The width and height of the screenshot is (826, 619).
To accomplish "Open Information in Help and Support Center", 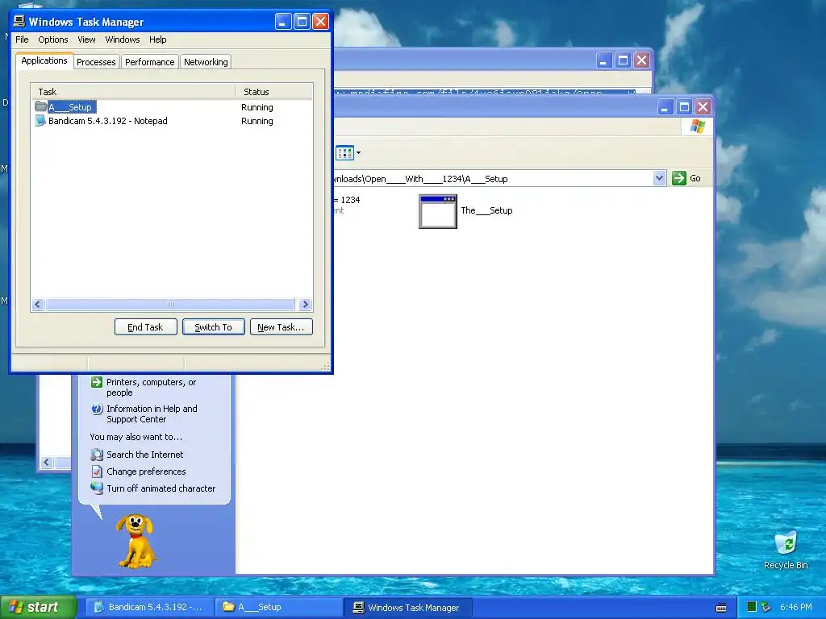I will 152,413.
